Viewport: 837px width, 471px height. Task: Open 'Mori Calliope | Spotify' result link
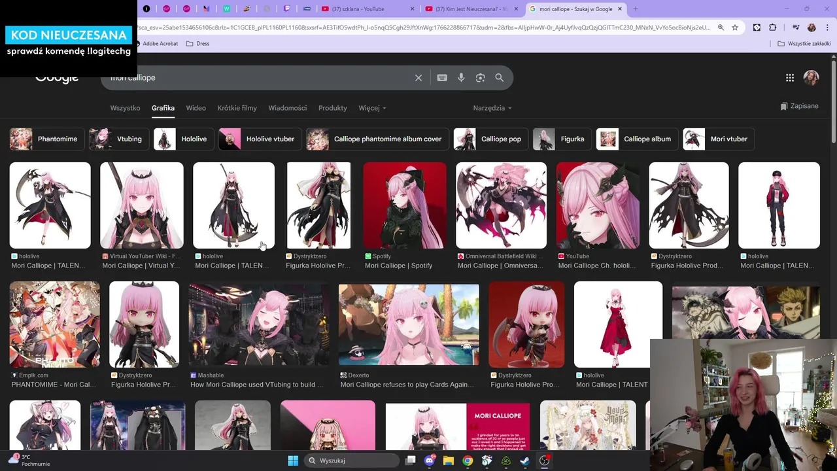(x=398, y=266)
